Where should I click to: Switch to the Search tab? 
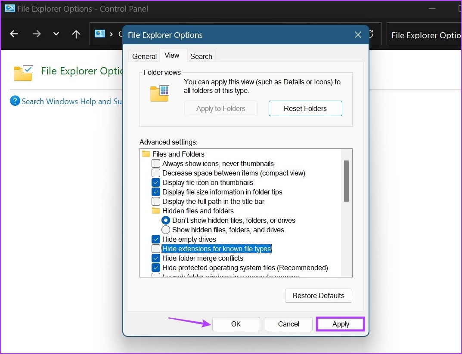point(201,56)
